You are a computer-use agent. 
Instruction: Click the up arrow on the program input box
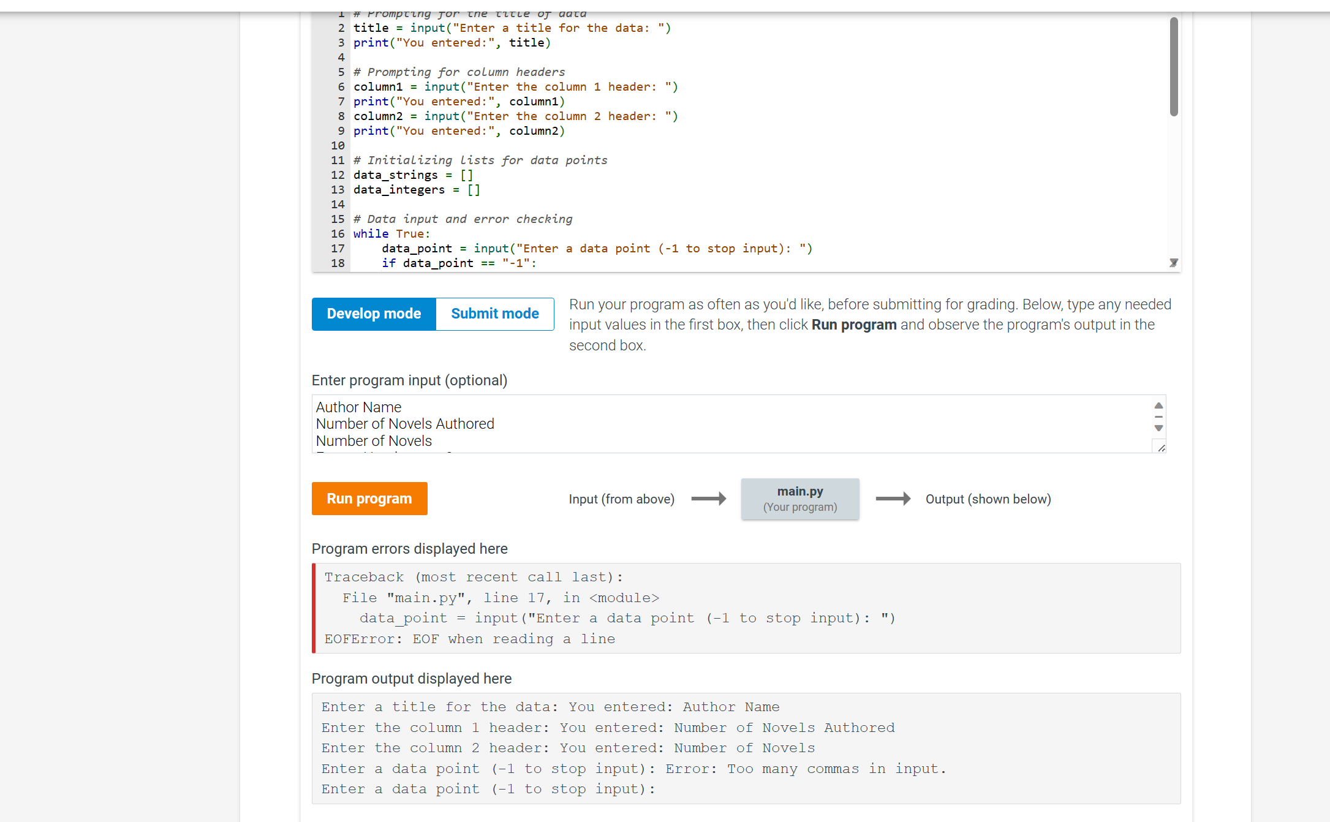tap(1158, 405)
